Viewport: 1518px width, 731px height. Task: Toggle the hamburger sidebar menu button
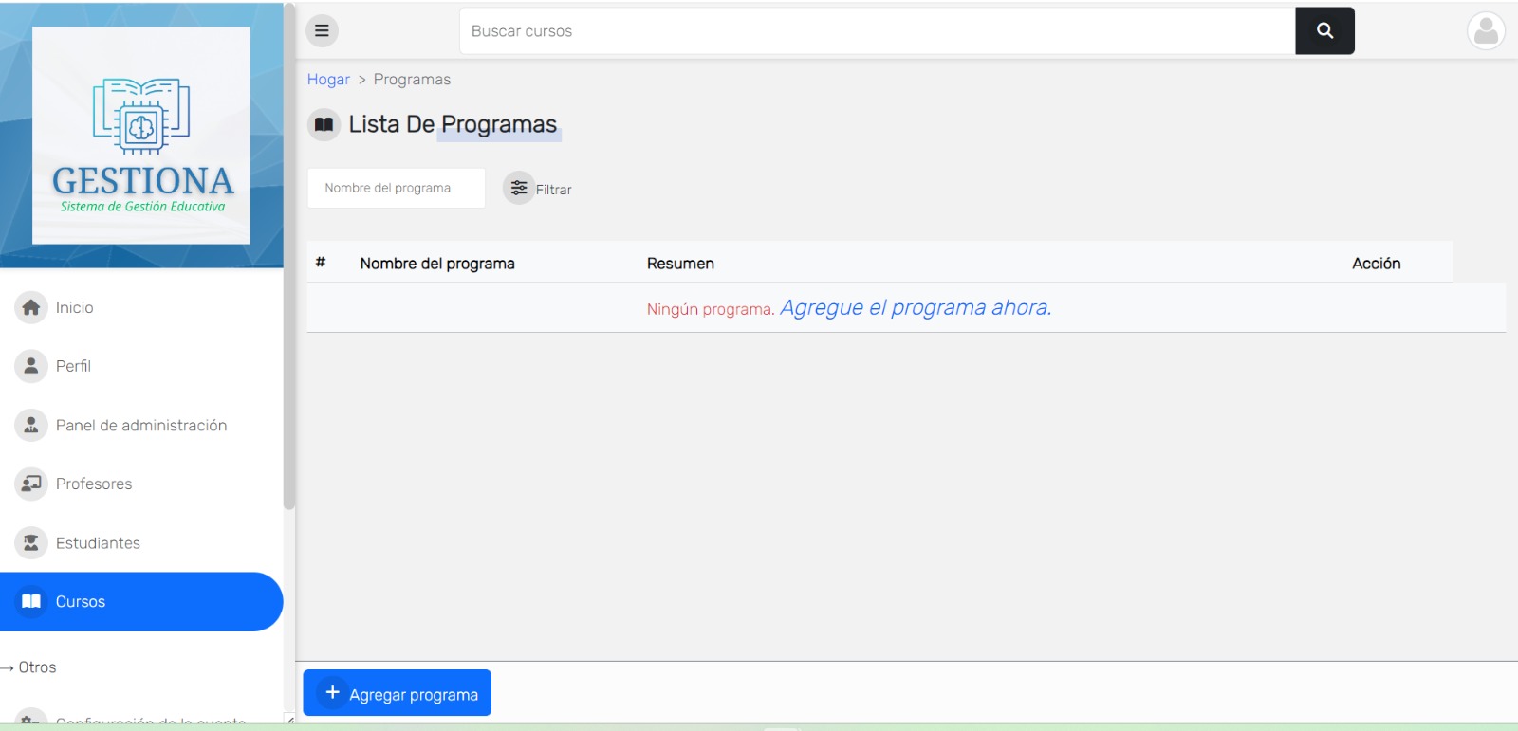pyautogui.click(x=322, y=30)
